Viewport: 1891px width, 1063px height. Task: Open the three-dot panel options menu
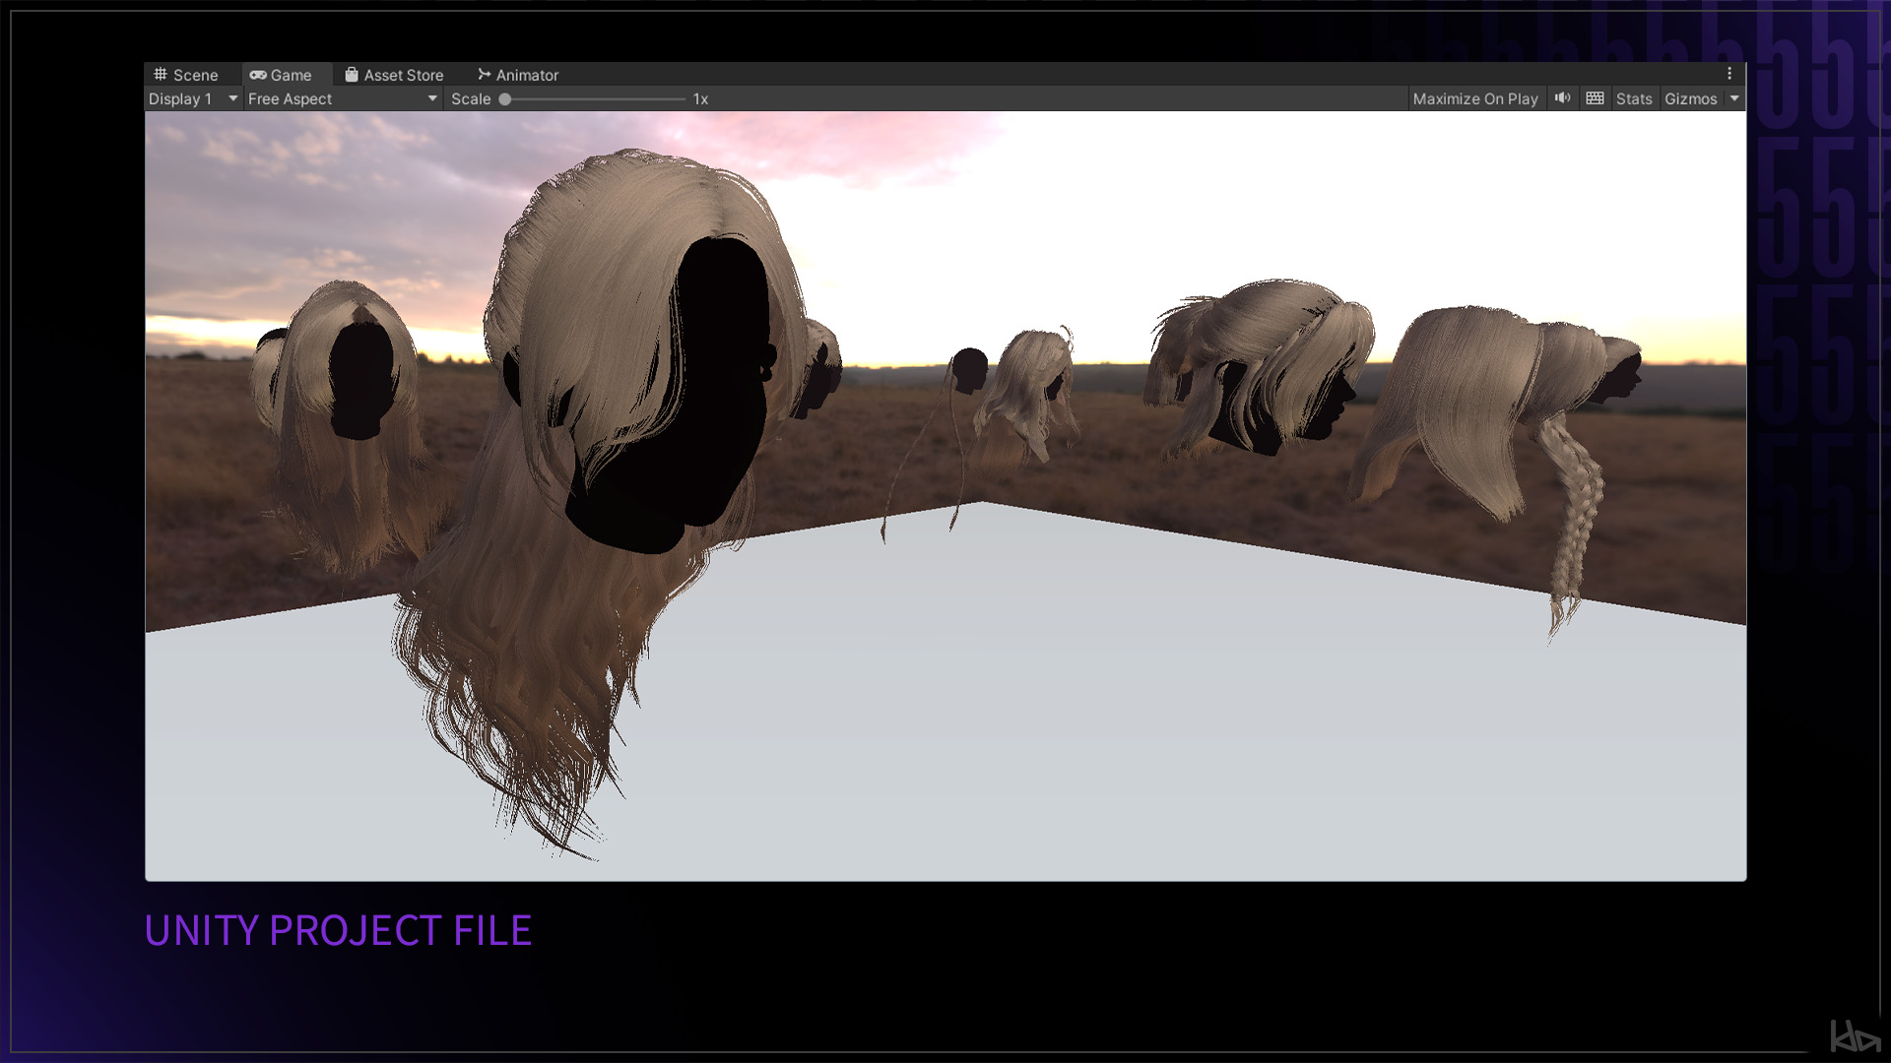[1729, 74]
